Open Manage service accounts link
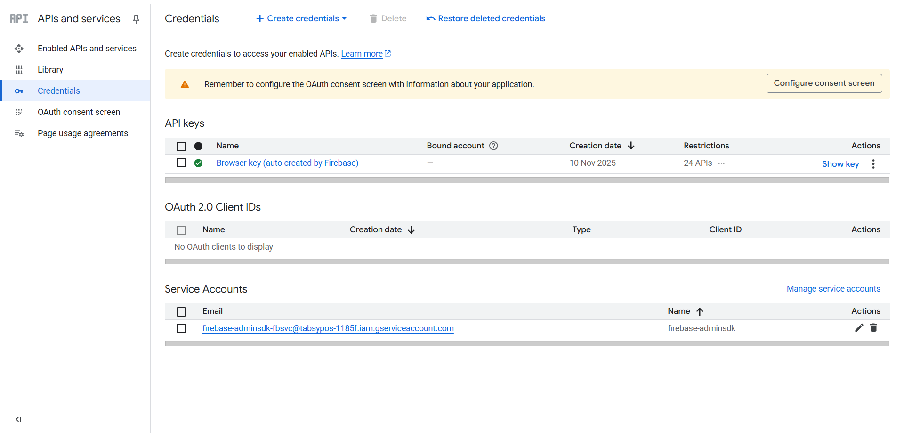Image resolution: width=904 pixels, height=433 pixels. pyautogui.click(x=833, y=289)
